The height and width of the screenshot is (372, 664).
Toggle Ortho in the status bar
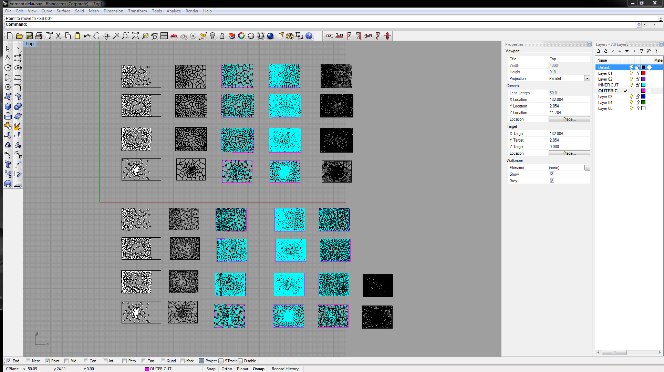click(227, 369)
